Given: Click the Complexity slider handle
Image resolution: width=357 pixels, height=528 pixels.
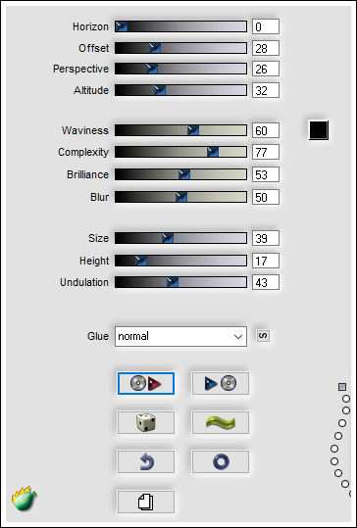Looking at the screenshot, I should (213, 152).
